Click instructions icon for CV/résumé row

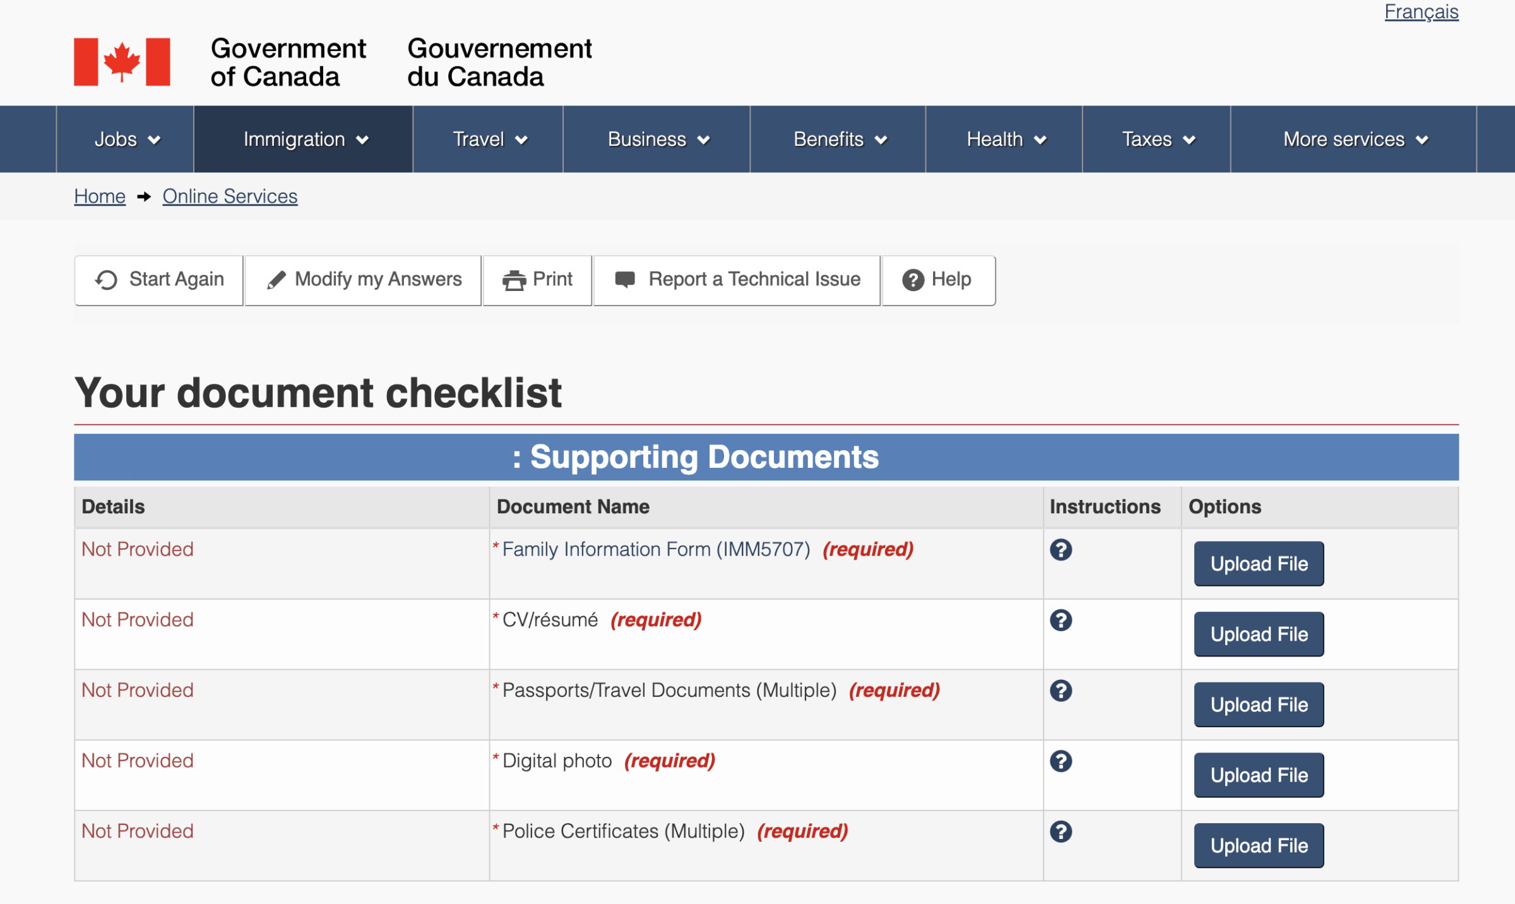(x=1060, y=620)
